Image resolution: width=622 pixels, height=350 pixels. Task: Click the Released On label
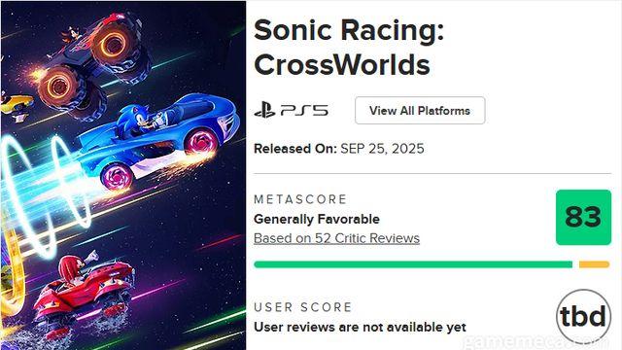tap(295, 149)
